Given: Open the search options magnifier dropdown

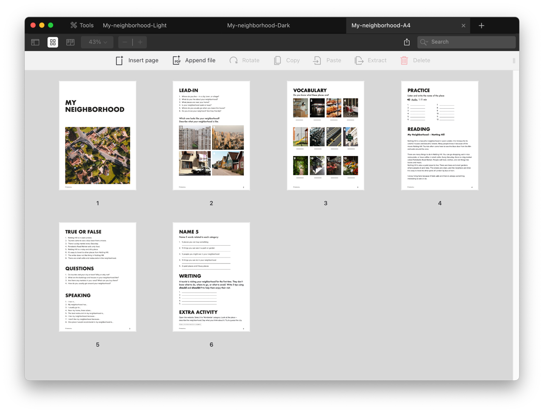Looking at the screenshot, I should tap(424, 42).
